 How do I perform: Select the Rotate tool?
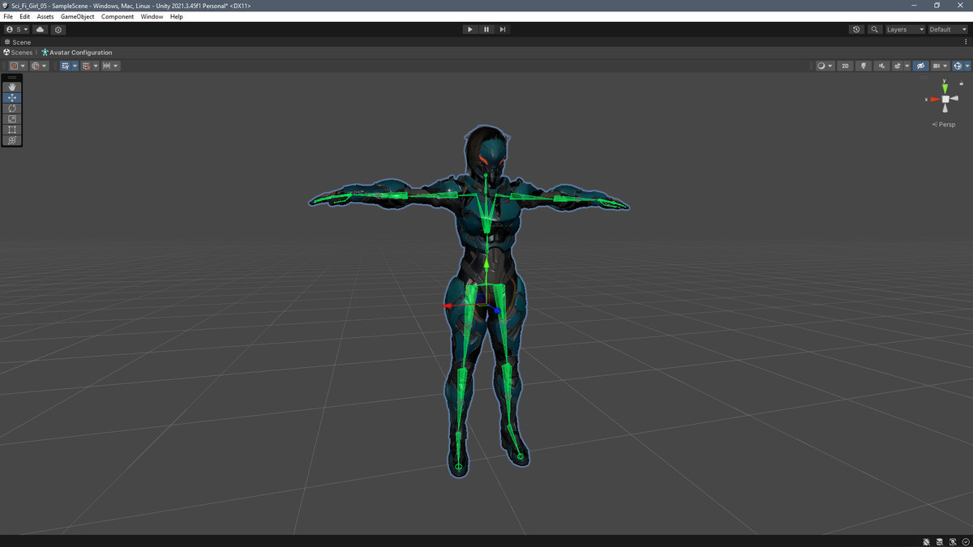12,108
